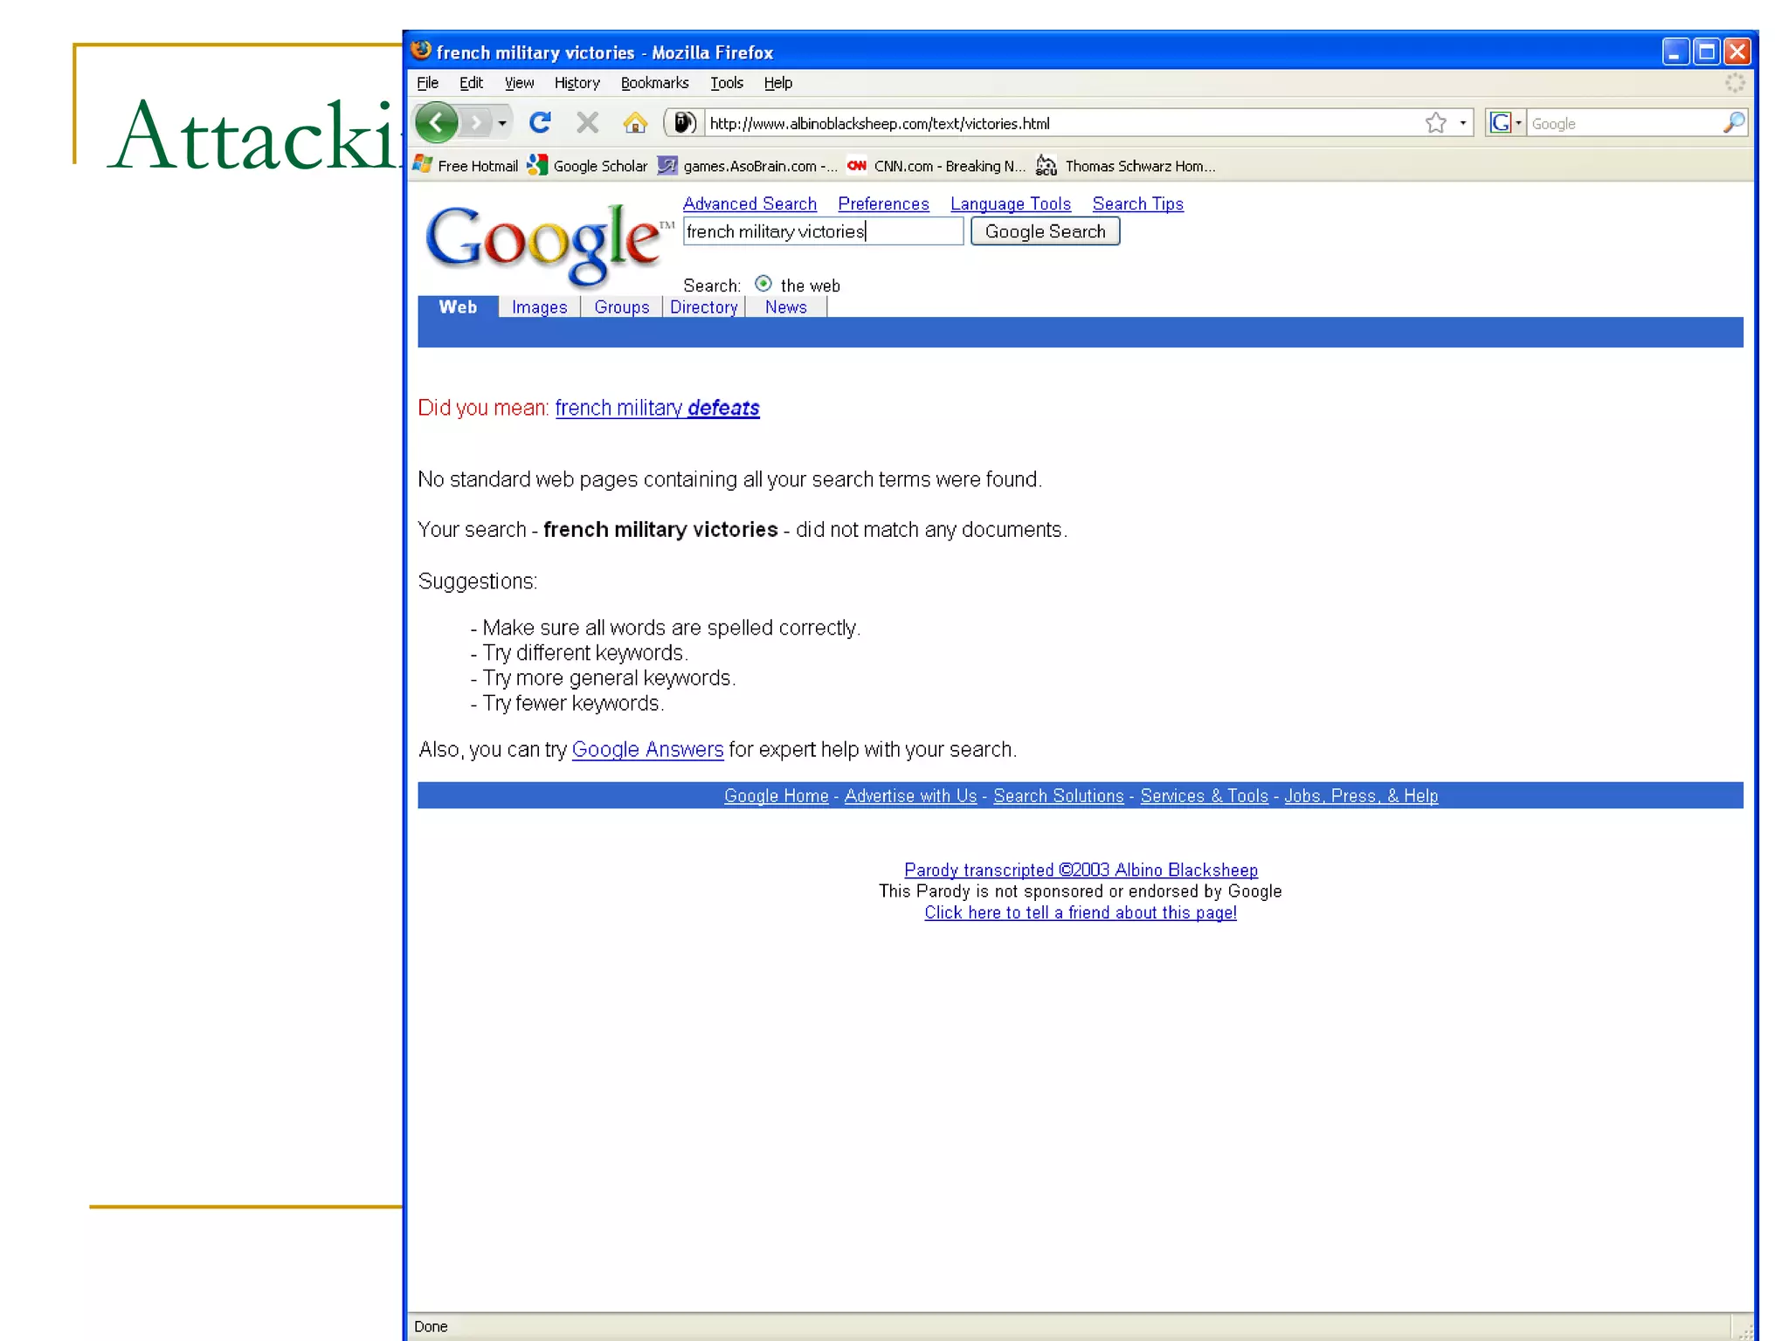The image size is (1789, 1341).
Task: Open the Google Scholar bookmark
Action: (588, 165)
